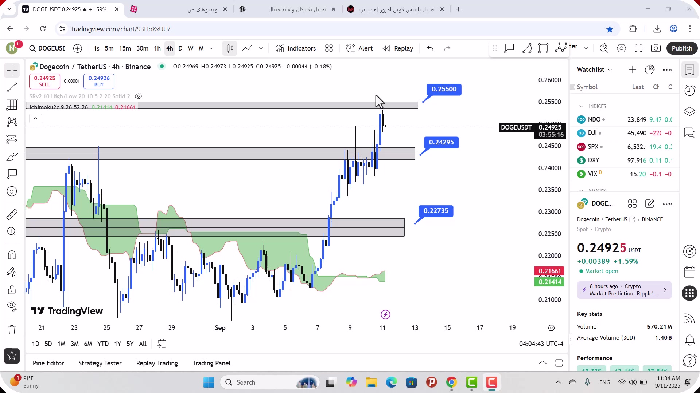Open the candlestick chart type selector
The image size is (700, 393).
[x=230, y=48]
